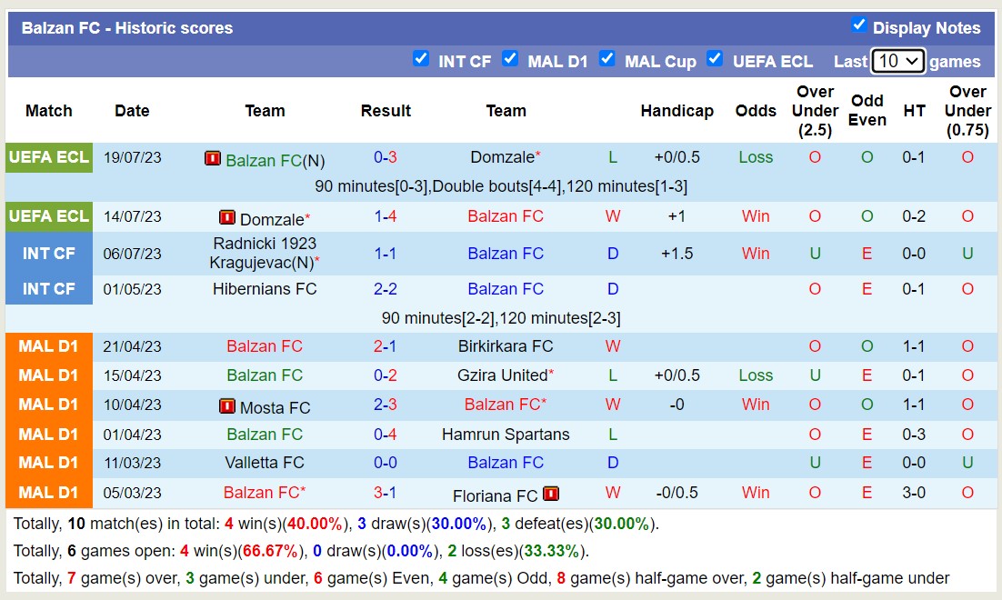Click the Gzira United team link
Image resolution: width=1002 pixels, height=600 pixels.
pyautogui.click(x=502, y=375)
